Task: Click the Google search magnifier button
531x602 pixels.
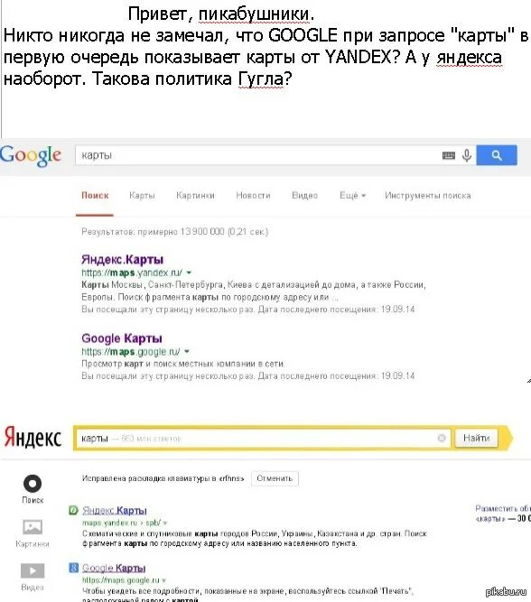Action: coord(497,155)
